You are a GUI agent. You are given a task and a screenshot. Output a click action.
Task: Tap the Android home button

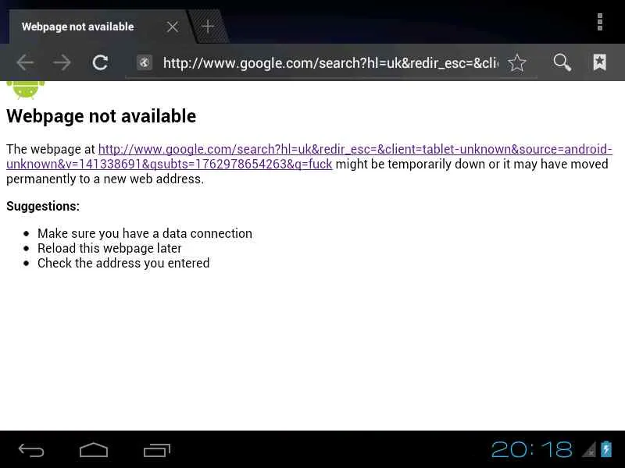(94, 450)
